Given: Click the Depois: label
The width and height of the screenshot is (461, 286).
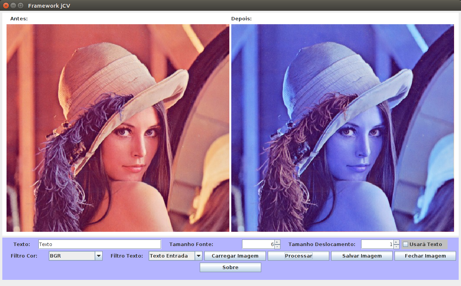Looking at the screenshot, I should click(241, 18).
